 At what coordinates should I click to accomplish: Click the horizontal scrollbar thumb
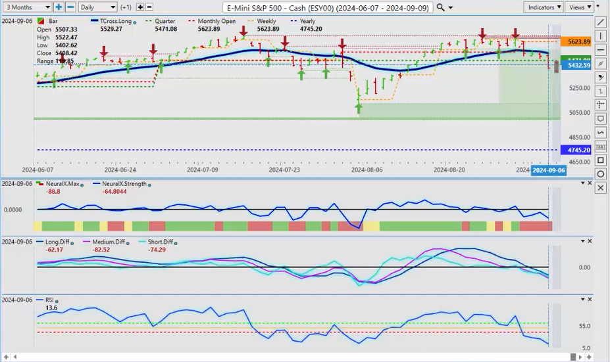[x=572, y=357]
